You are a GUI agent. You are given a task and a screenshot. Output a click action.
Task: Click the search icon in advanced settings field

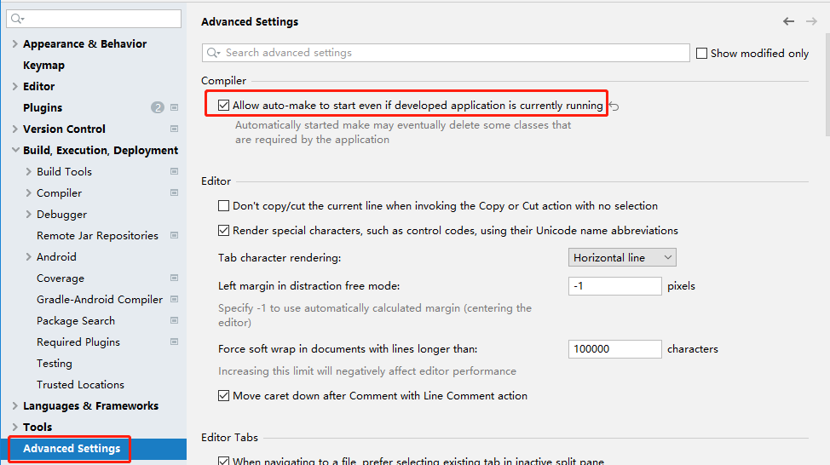213,52
